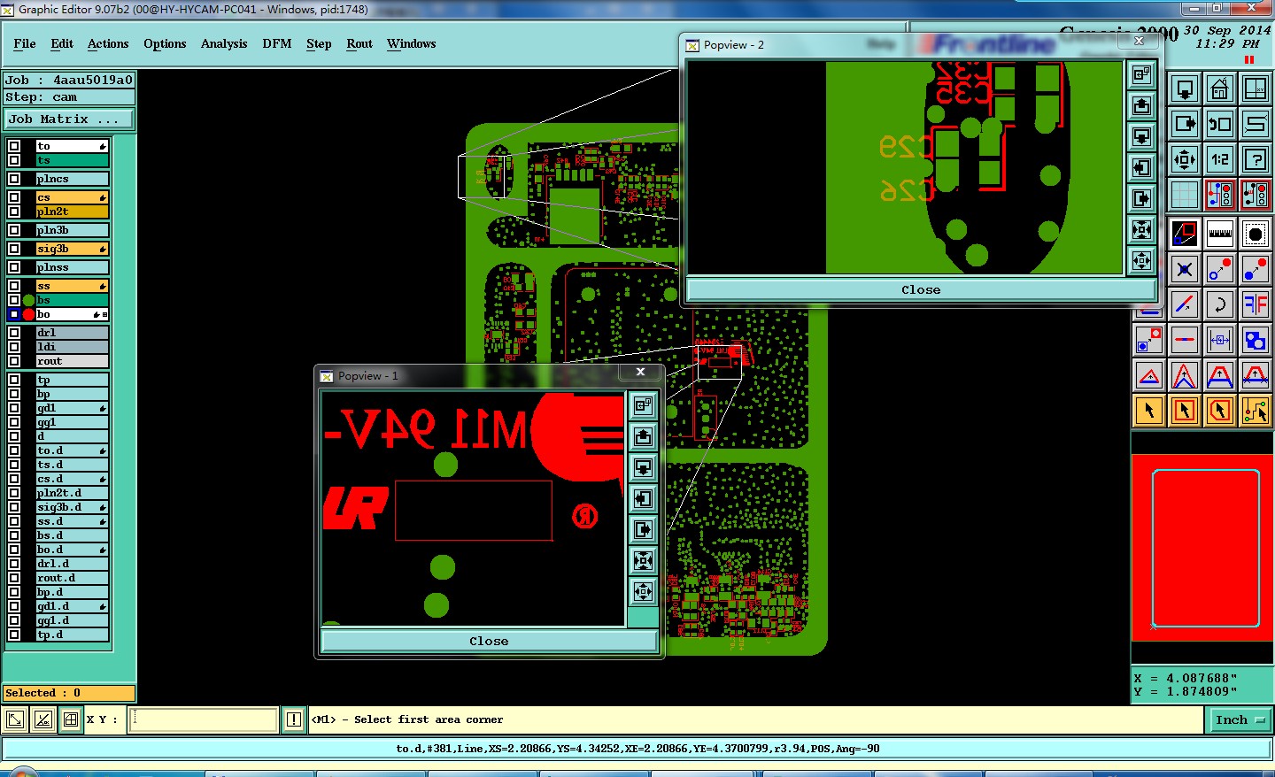This screenshot has height=777, width=1275.
Task: Open the DFM menu
Action: point(277,43)
